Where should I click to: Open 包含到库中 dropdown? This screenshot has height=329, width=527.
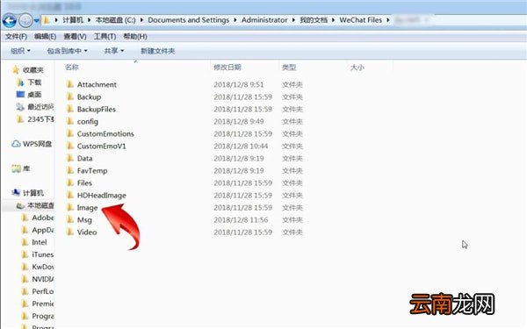click(68, 51)
